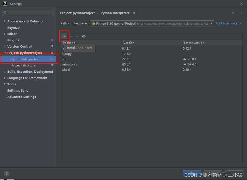The height and width of the screenshot is (180, 247).
Task: Open the help question mark button
Action: [7, 173]
